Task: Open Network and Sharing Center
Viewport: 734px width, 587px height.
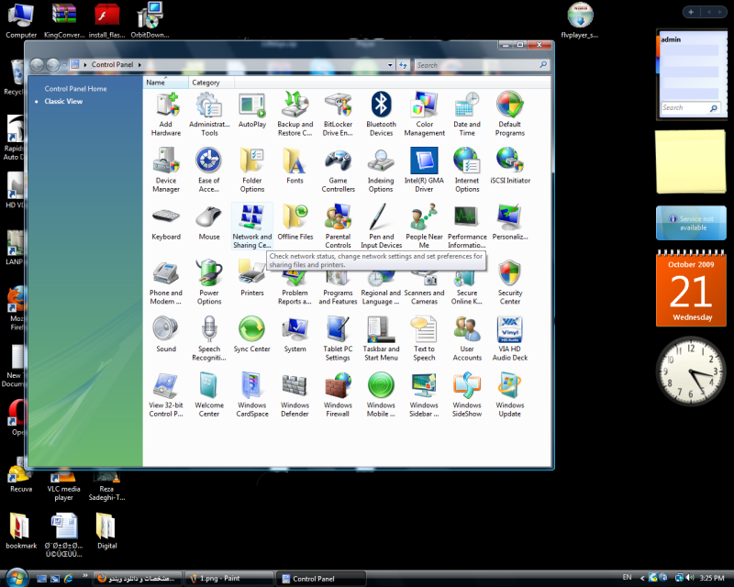Action: tap(251, 227)
